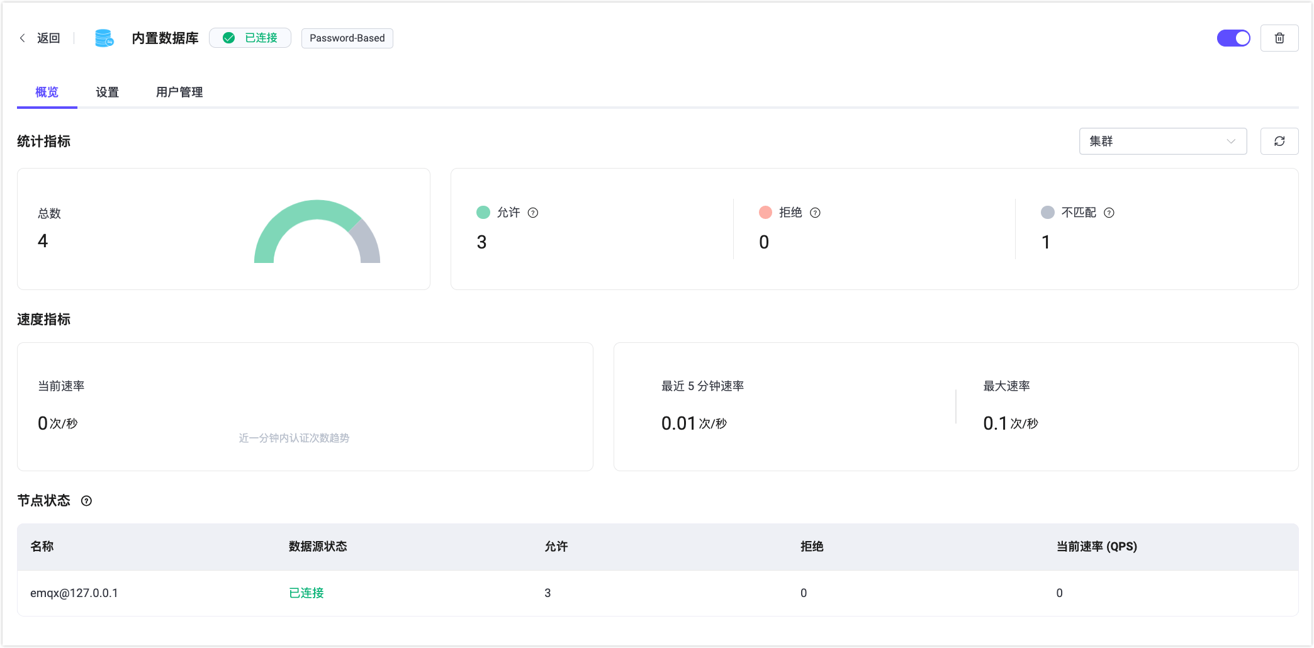The height and width of the screenshot is (648, 1314).
Task: Click help icon next to 允许
Action: (533, 213)
